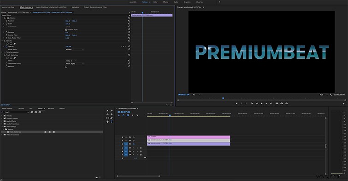Select the Graphic clip on timeline
The image size is (348, 181).
(189, 137)
